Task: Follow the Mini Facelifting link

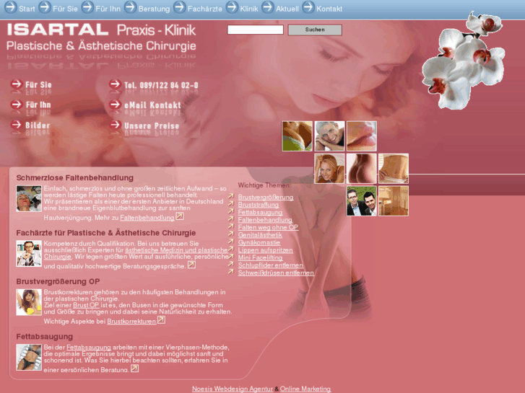Action: pyautogui.click(x=260, y=258)
